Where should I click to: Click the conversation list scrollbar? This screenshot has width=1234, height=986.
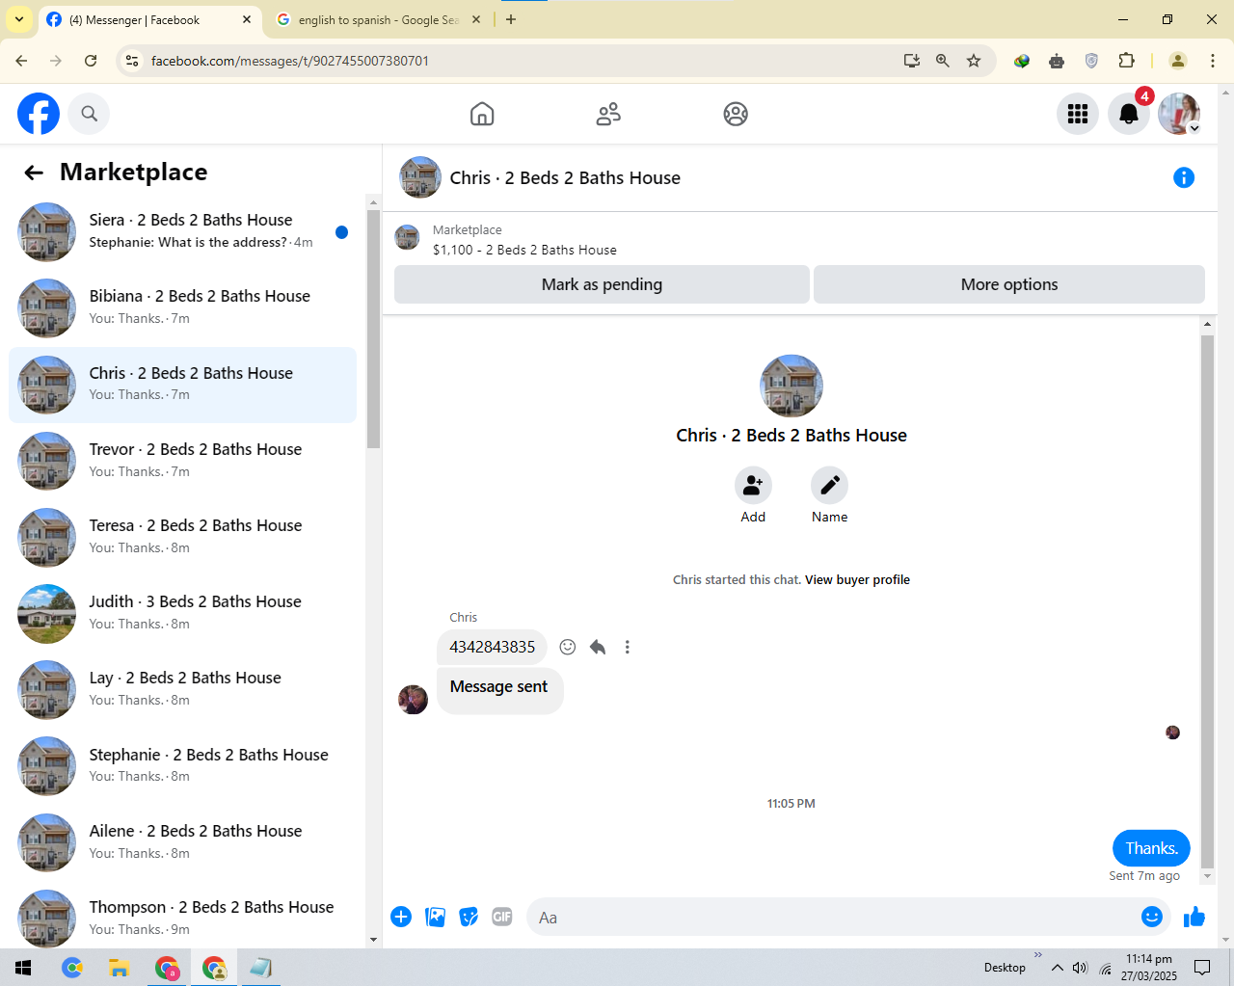click(374, 328)
